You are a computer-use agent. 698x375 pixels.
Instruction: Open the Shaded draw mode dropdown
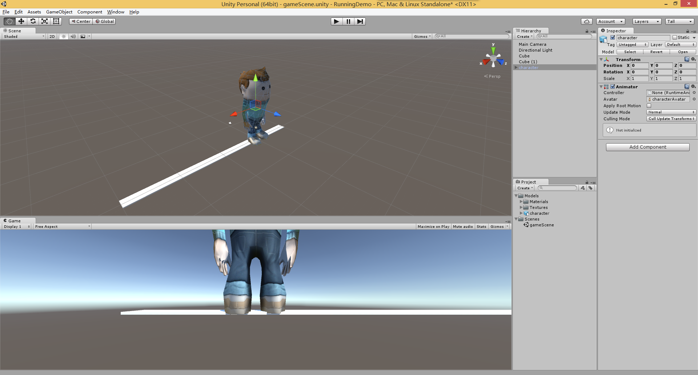tap(24, 36)
